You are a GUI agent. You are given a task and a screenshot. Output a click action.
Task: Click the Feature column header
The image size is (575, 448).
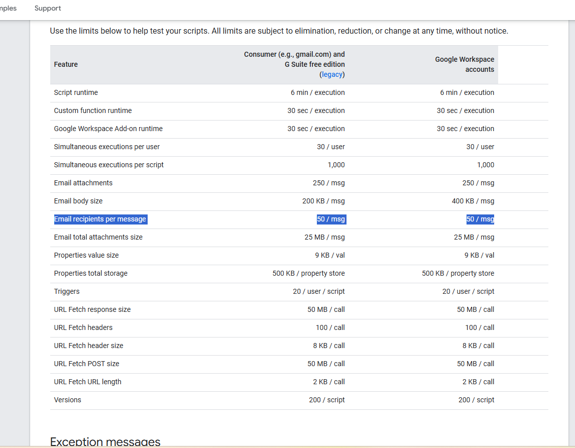click(66, 64)
